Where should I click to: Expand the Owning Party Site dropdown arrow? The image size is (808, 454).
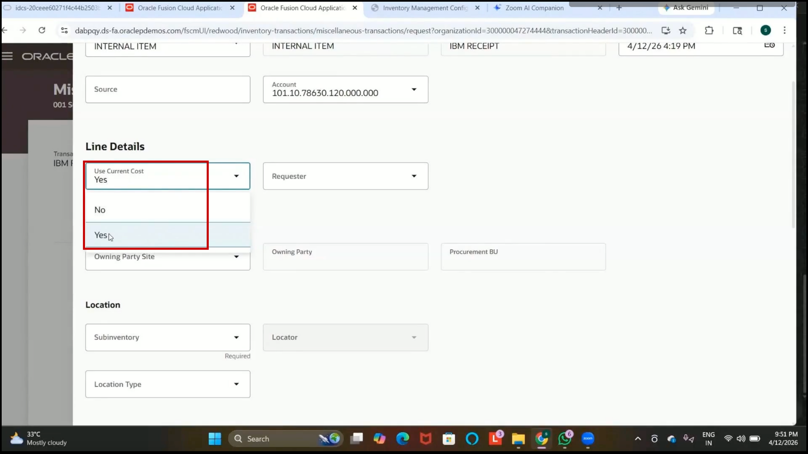(237, 257)
